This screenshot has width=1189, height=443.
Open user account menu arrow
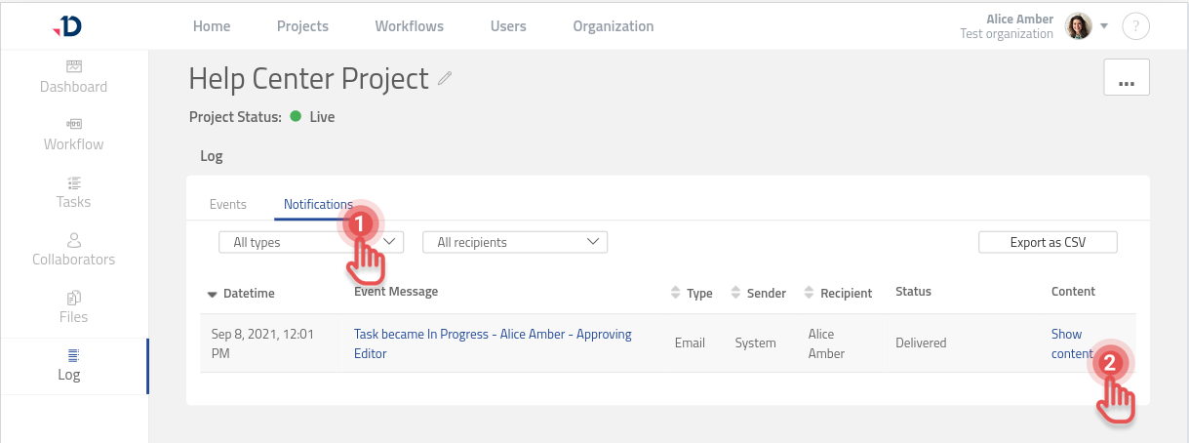point(1104,26)
